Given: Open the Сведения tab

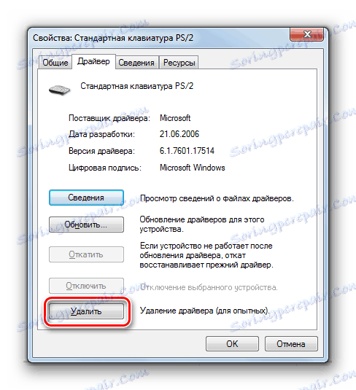Looking at the screenshot, I should point(136,63).
